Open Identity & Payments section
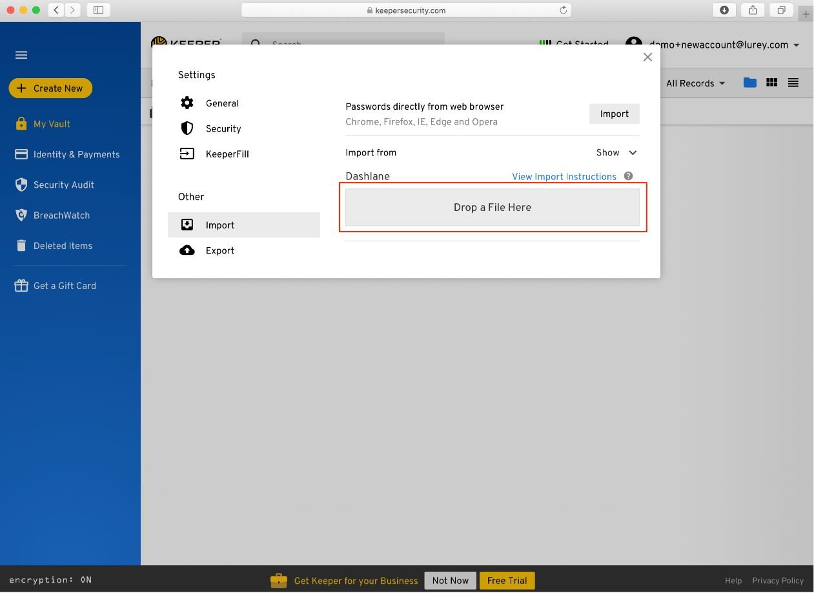Image resolution: width=814 pixels, height=593 pixels. pos(76,154)
